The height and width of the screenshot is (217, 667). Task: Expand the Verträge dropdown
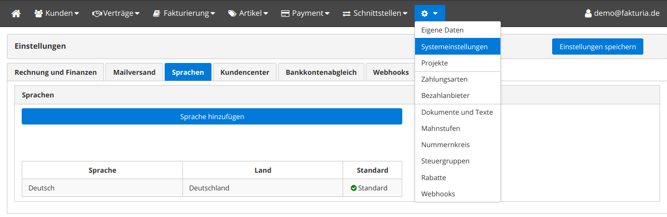[x=116, y=13]
